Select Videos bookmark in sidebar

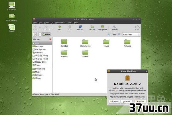(42, 78)
